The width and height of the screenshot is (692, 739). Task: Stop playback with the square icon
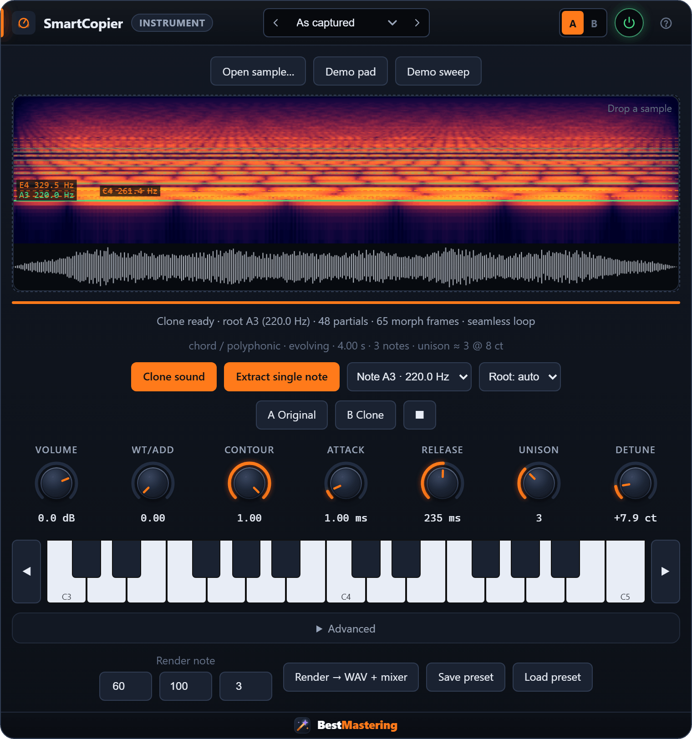pos(420,415)
